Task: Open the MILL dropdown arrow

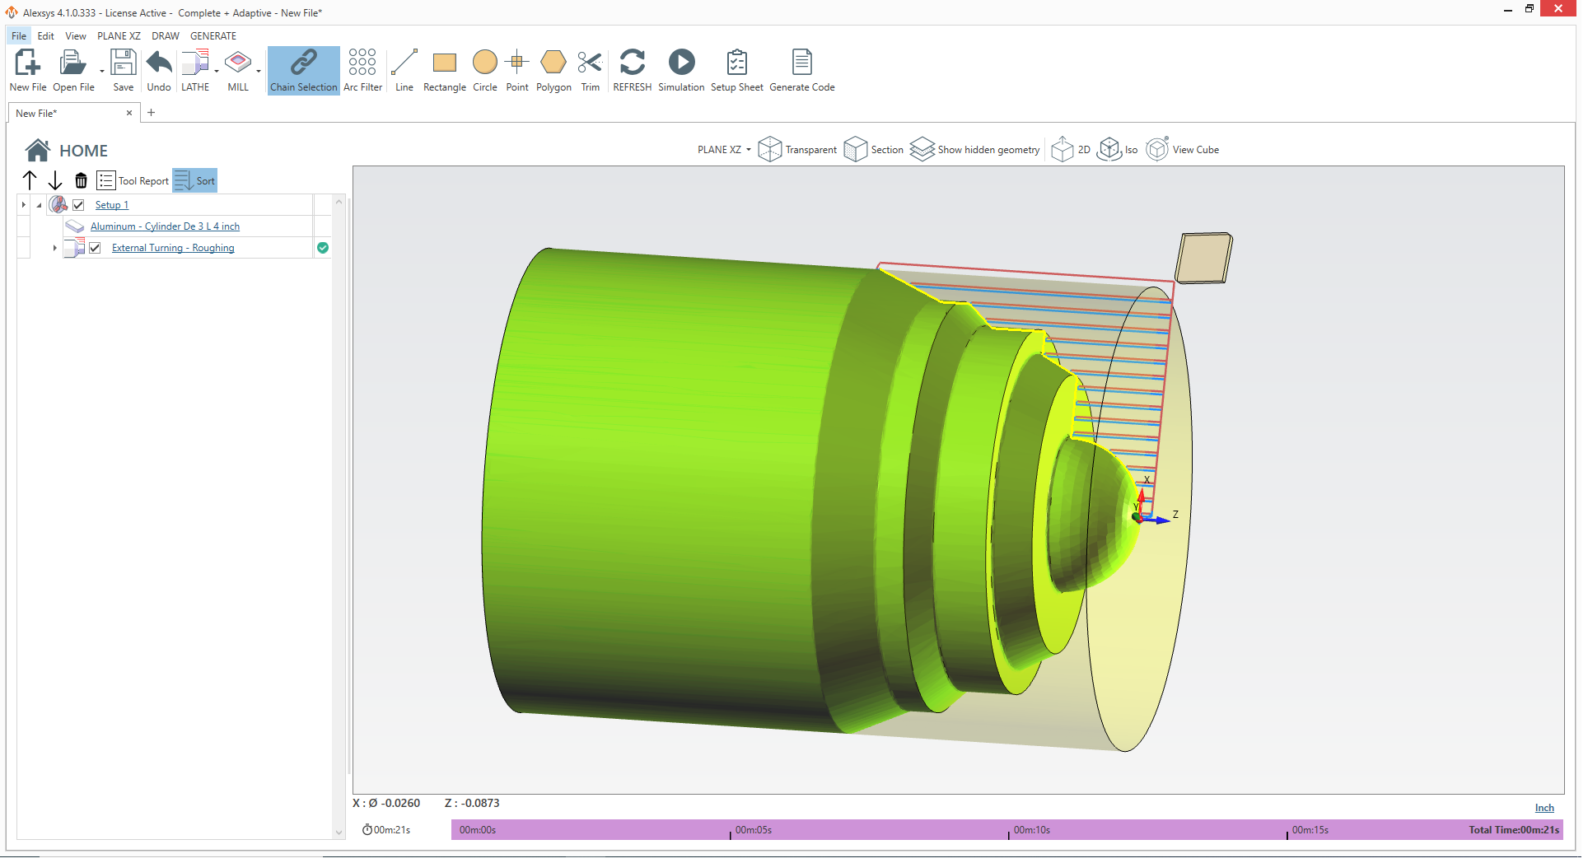Action: pyautogui.click(x=259, y=71)
